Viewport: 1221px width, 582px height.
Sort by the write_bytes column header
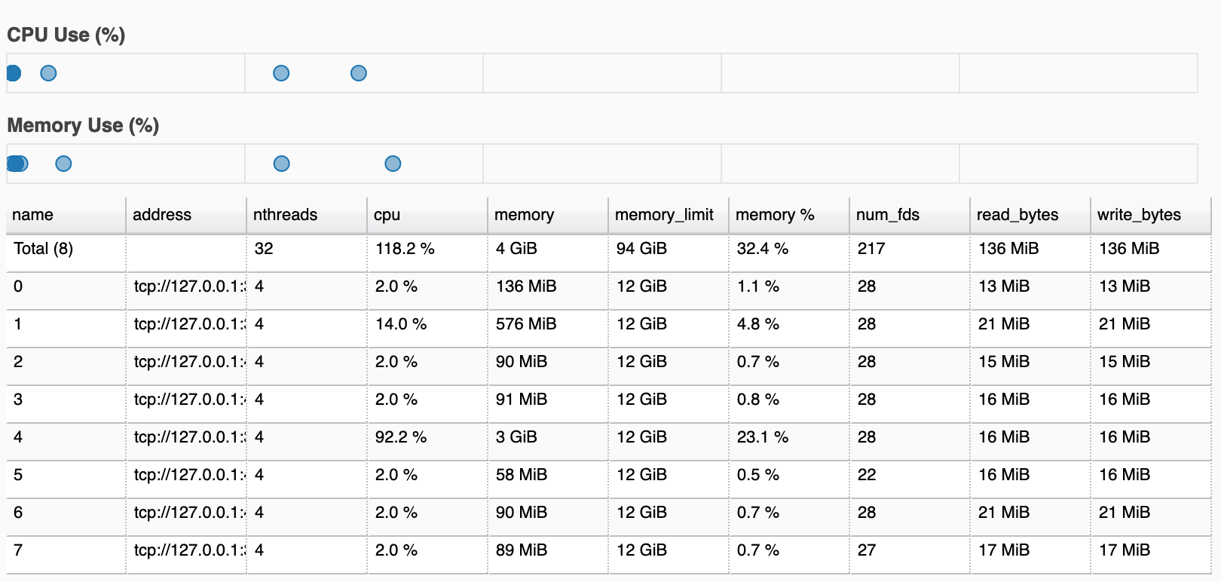click(1139, 215)
